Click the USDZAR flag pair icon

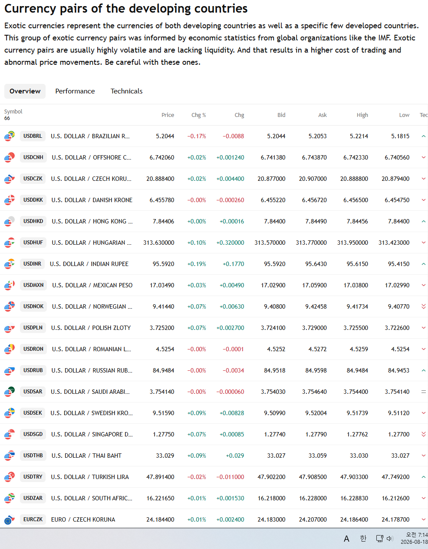click(10, 498)
